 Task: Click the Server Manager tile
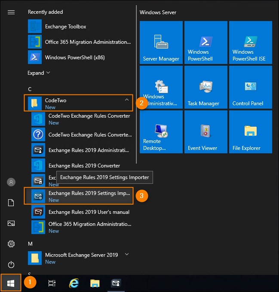pos(161,43)
